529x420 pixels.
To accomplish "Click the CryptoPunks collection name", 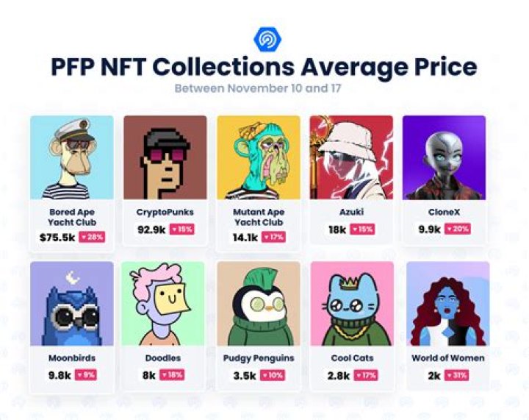I will tap(165, 212).
